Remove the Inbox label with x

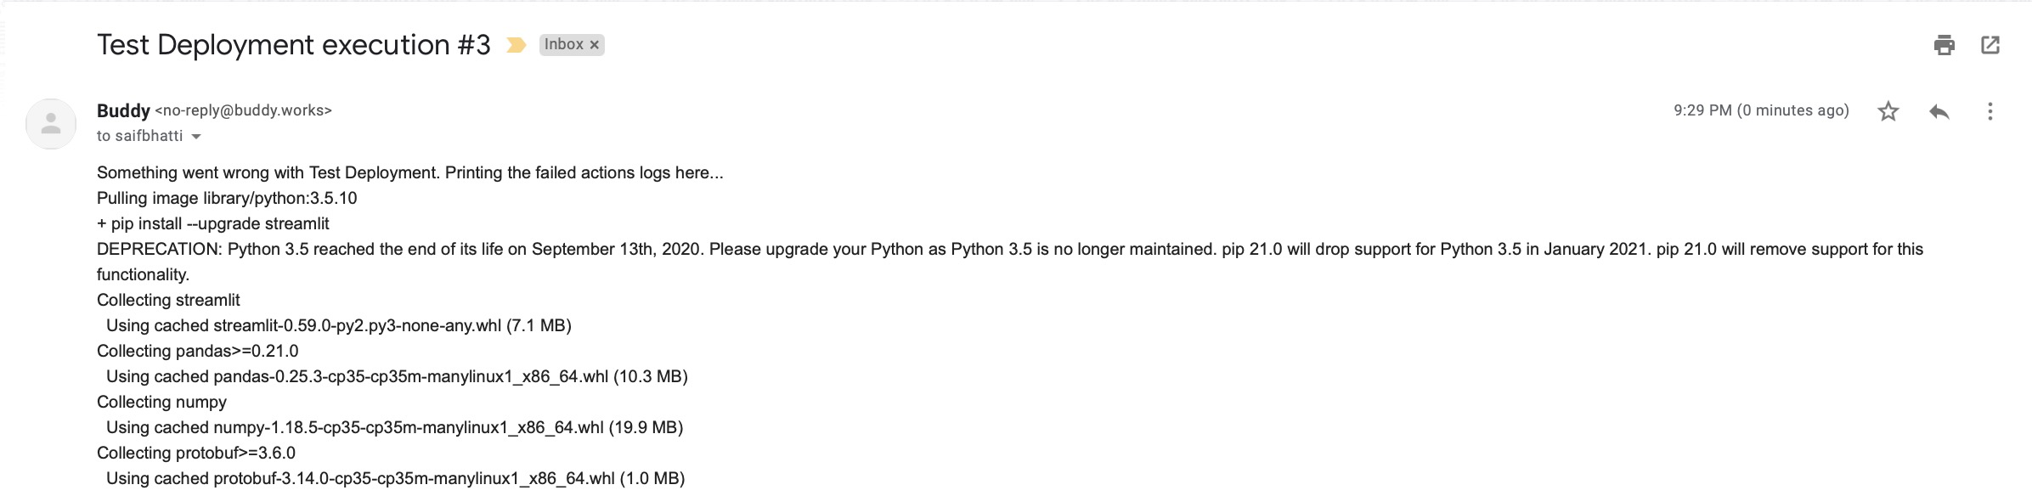click(x=595, y=45)
